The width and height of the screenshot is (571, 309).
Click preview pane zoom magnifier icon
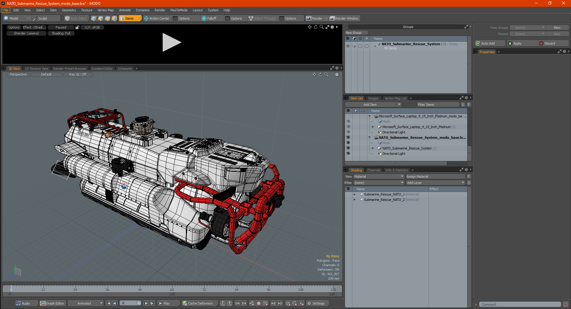[x=321, y=27]
